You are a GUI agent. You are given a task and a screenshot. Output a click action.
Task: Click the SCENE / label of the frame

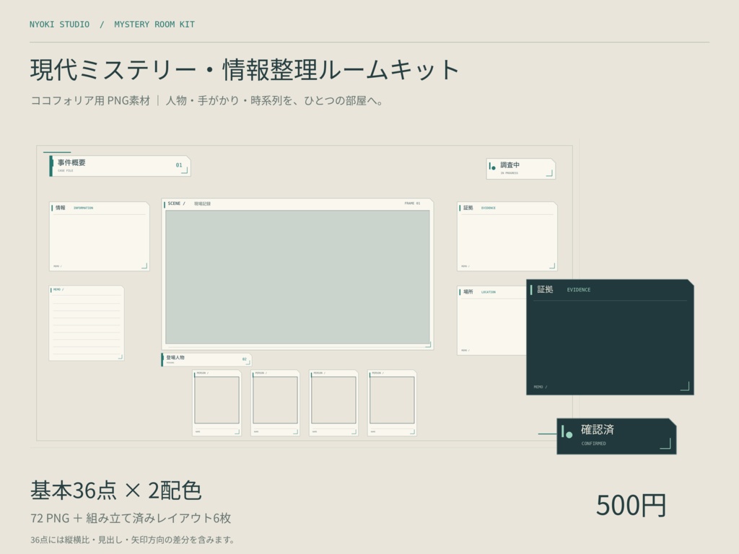(176, 203)
